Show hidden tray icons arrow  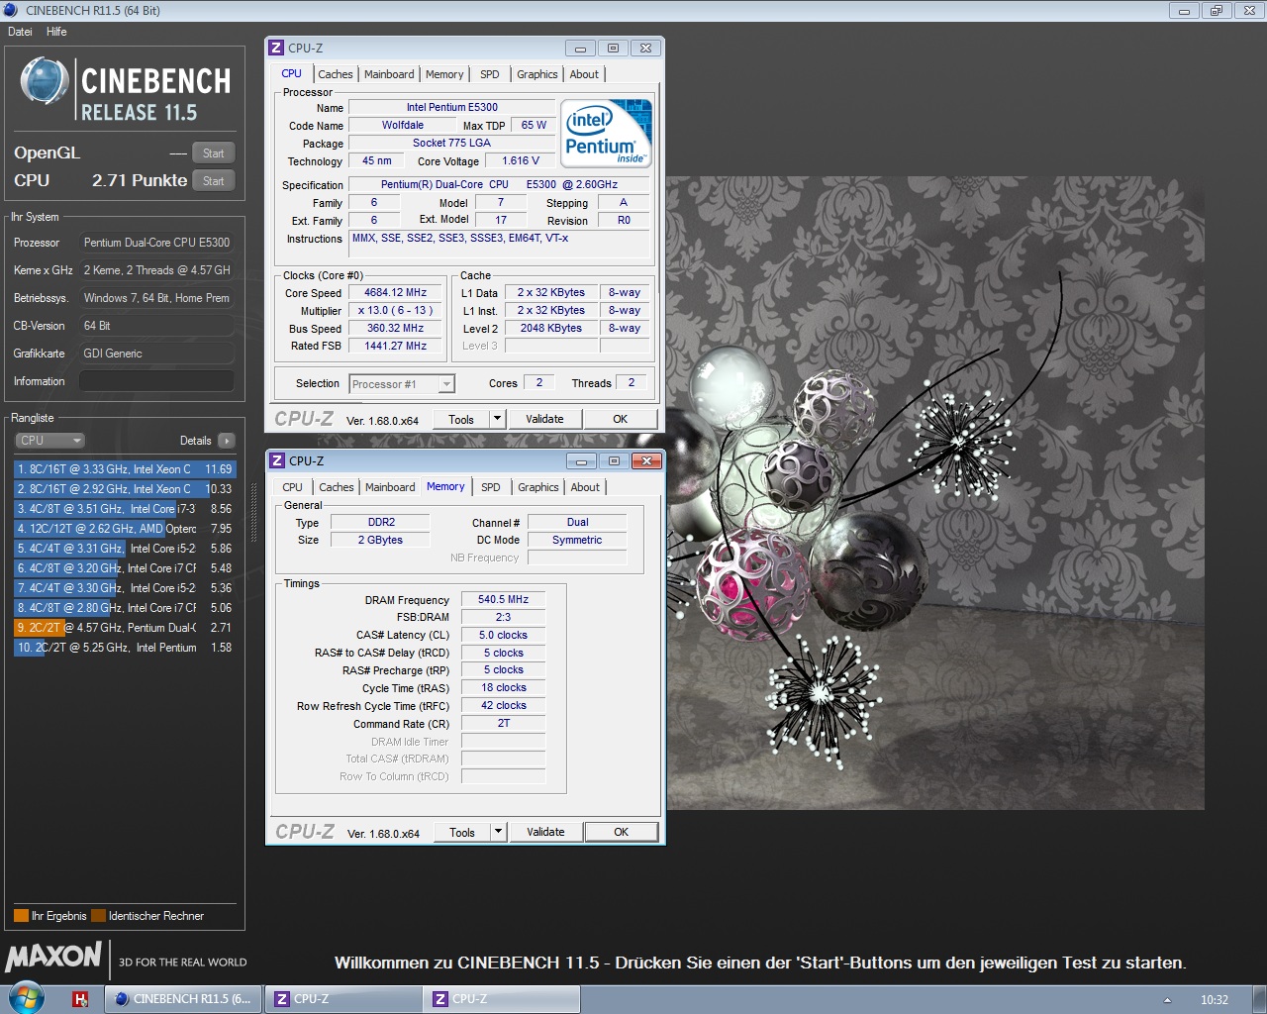click(x=1167, y=1000)
